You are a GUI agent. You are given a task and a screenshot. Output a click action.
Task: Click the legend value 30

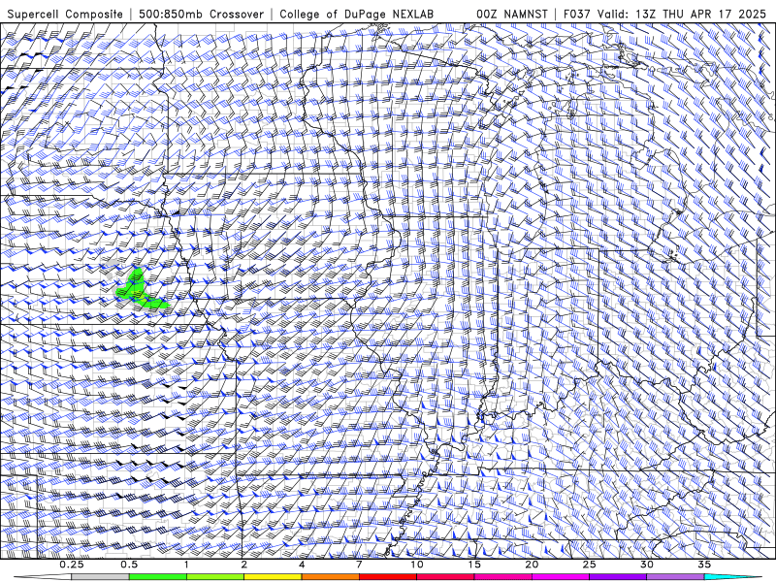coord(647,565)
